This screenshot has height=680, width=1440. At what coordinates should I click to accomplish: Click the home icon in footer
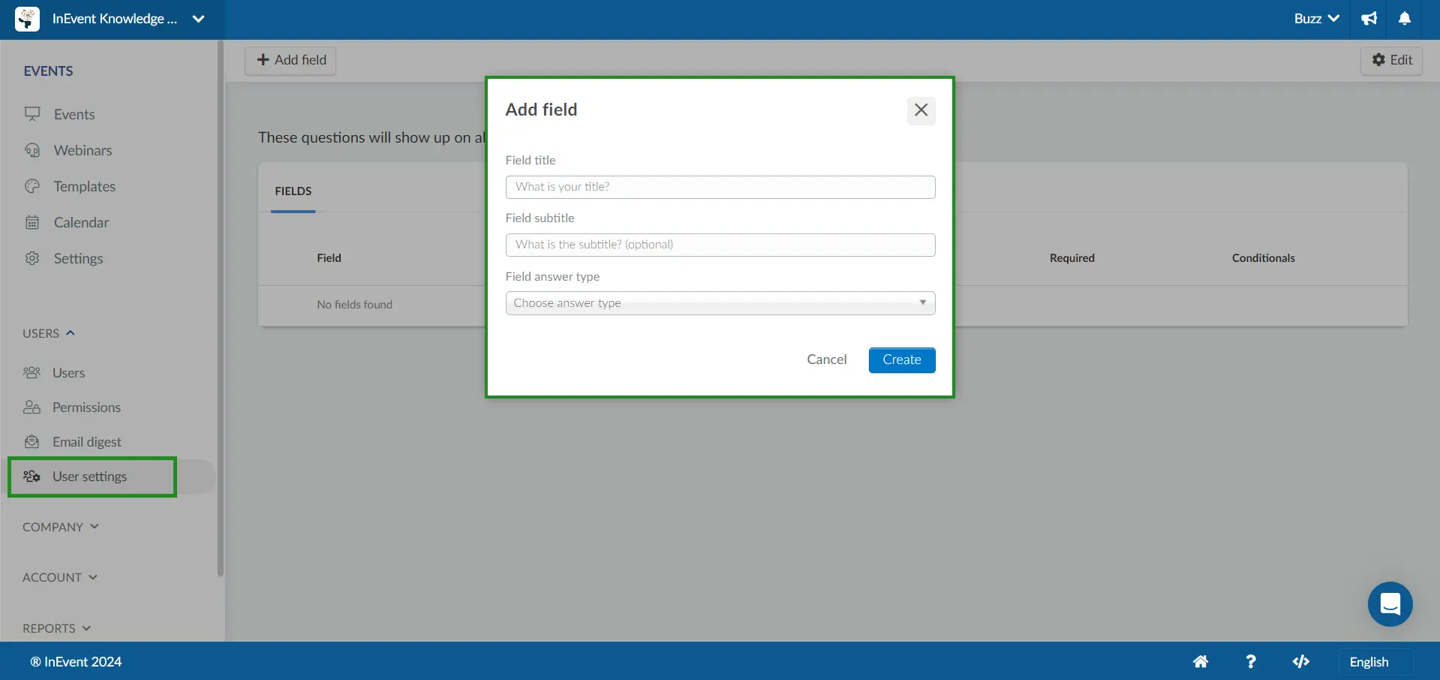point(1201,661)
